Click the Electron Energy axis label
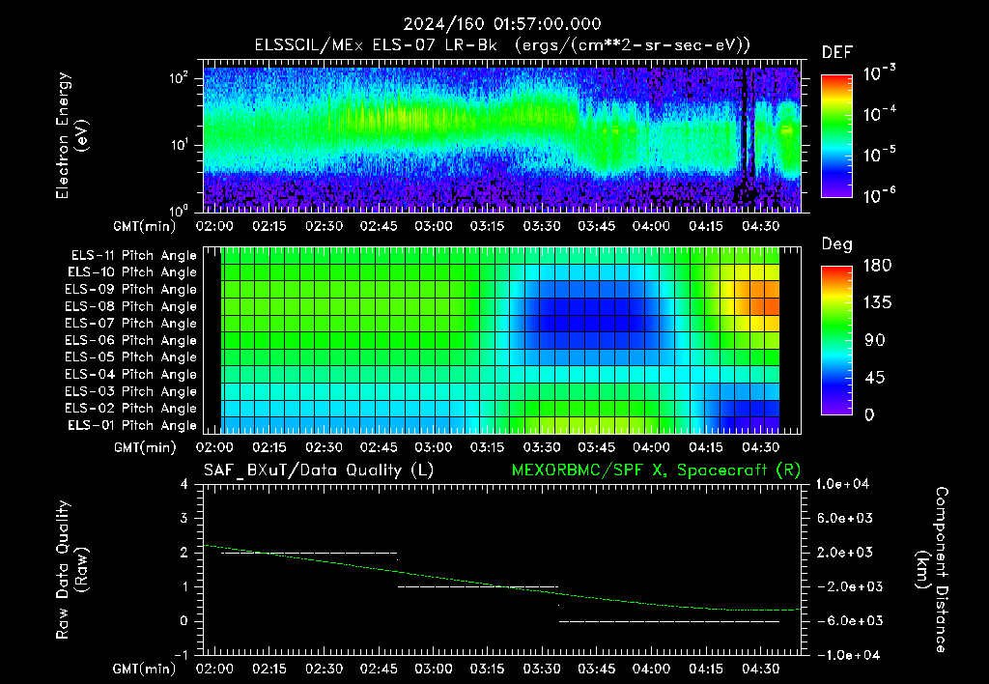The image size is (989, 684). pyautogui.click(x=71, y=135)
